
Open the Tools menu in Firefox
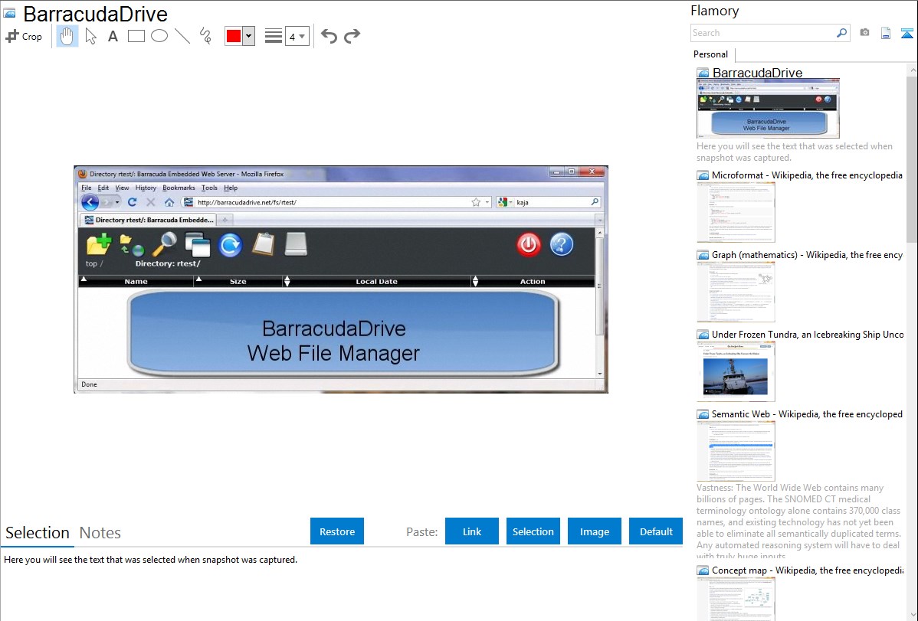210,188
